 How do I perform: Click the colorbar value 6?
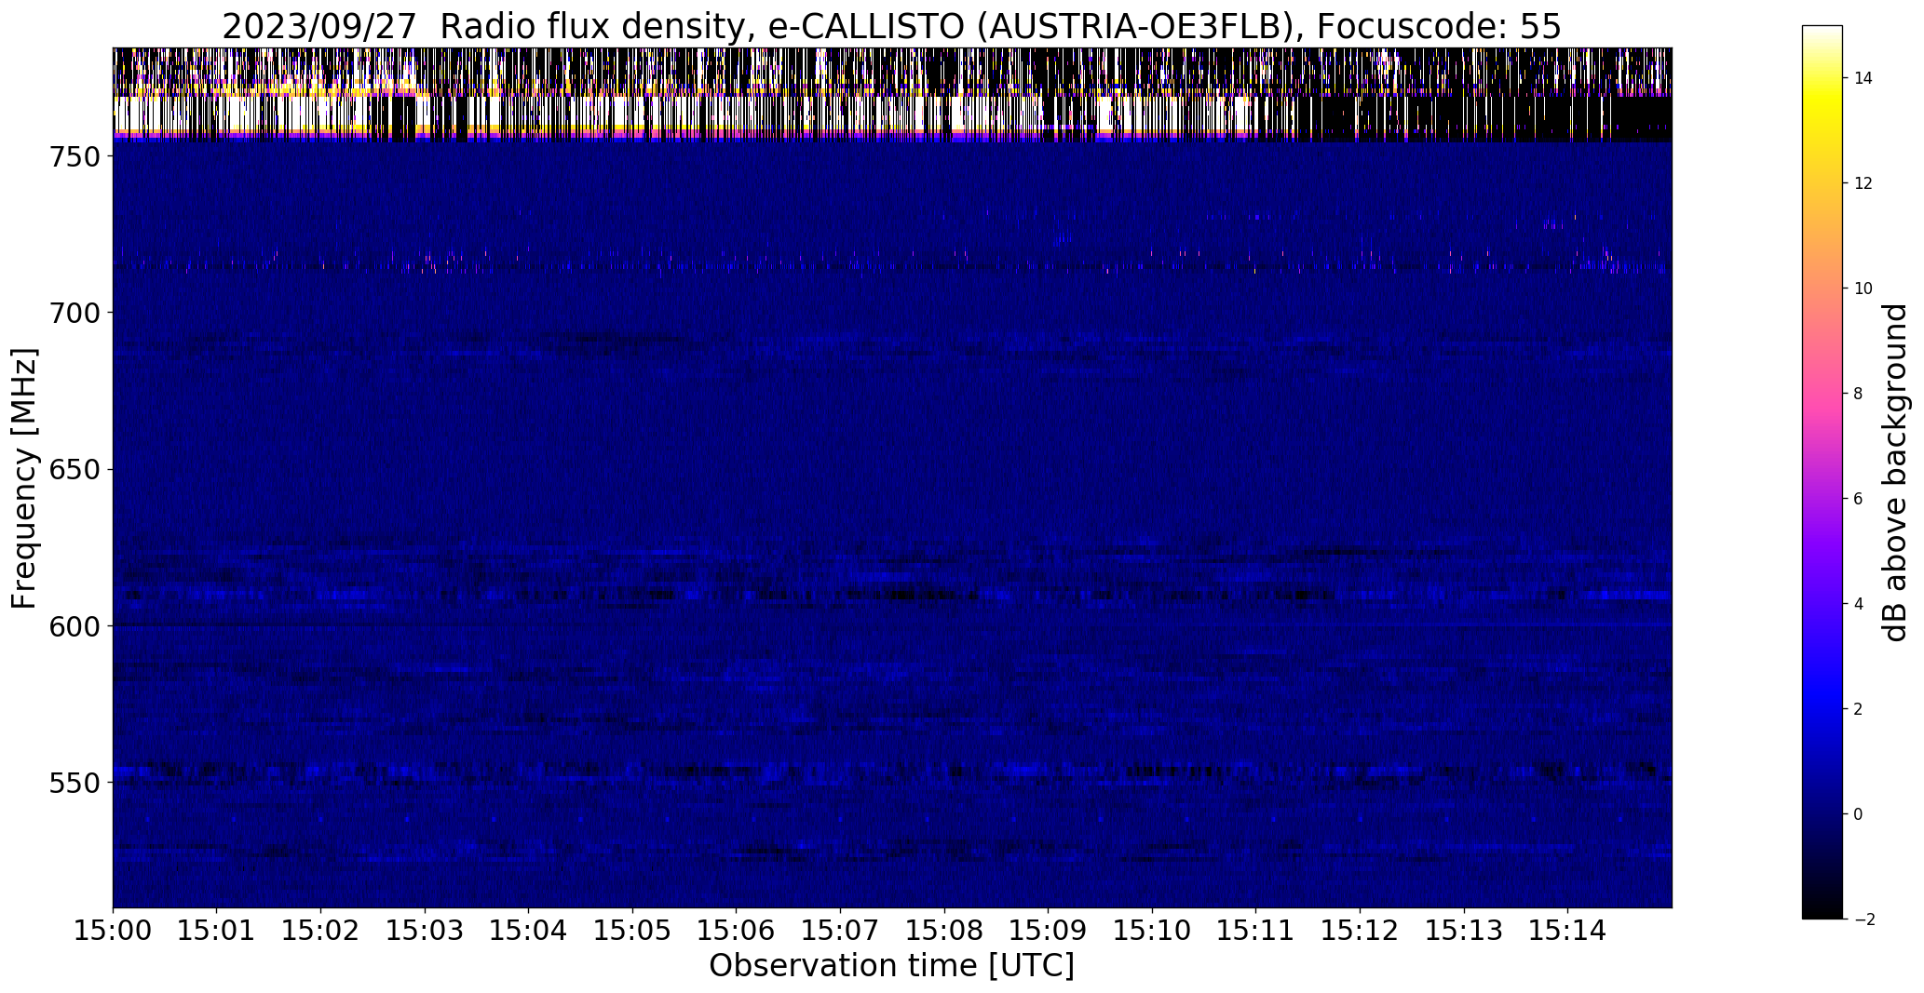pos(1859,499)
